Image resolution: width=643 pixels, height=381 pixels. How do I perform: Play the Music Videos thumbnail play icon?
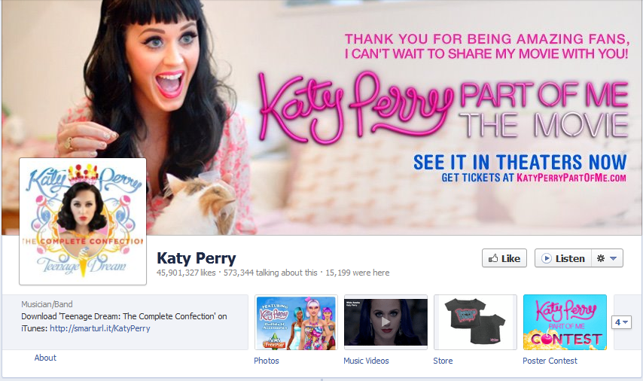coord(385,322)
